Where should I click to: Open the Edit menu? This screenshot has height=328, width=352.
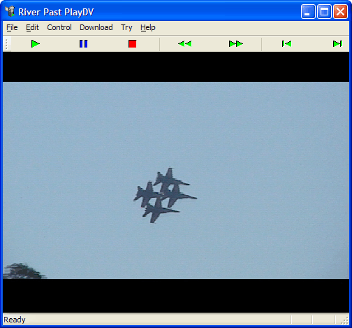point(32,27)
